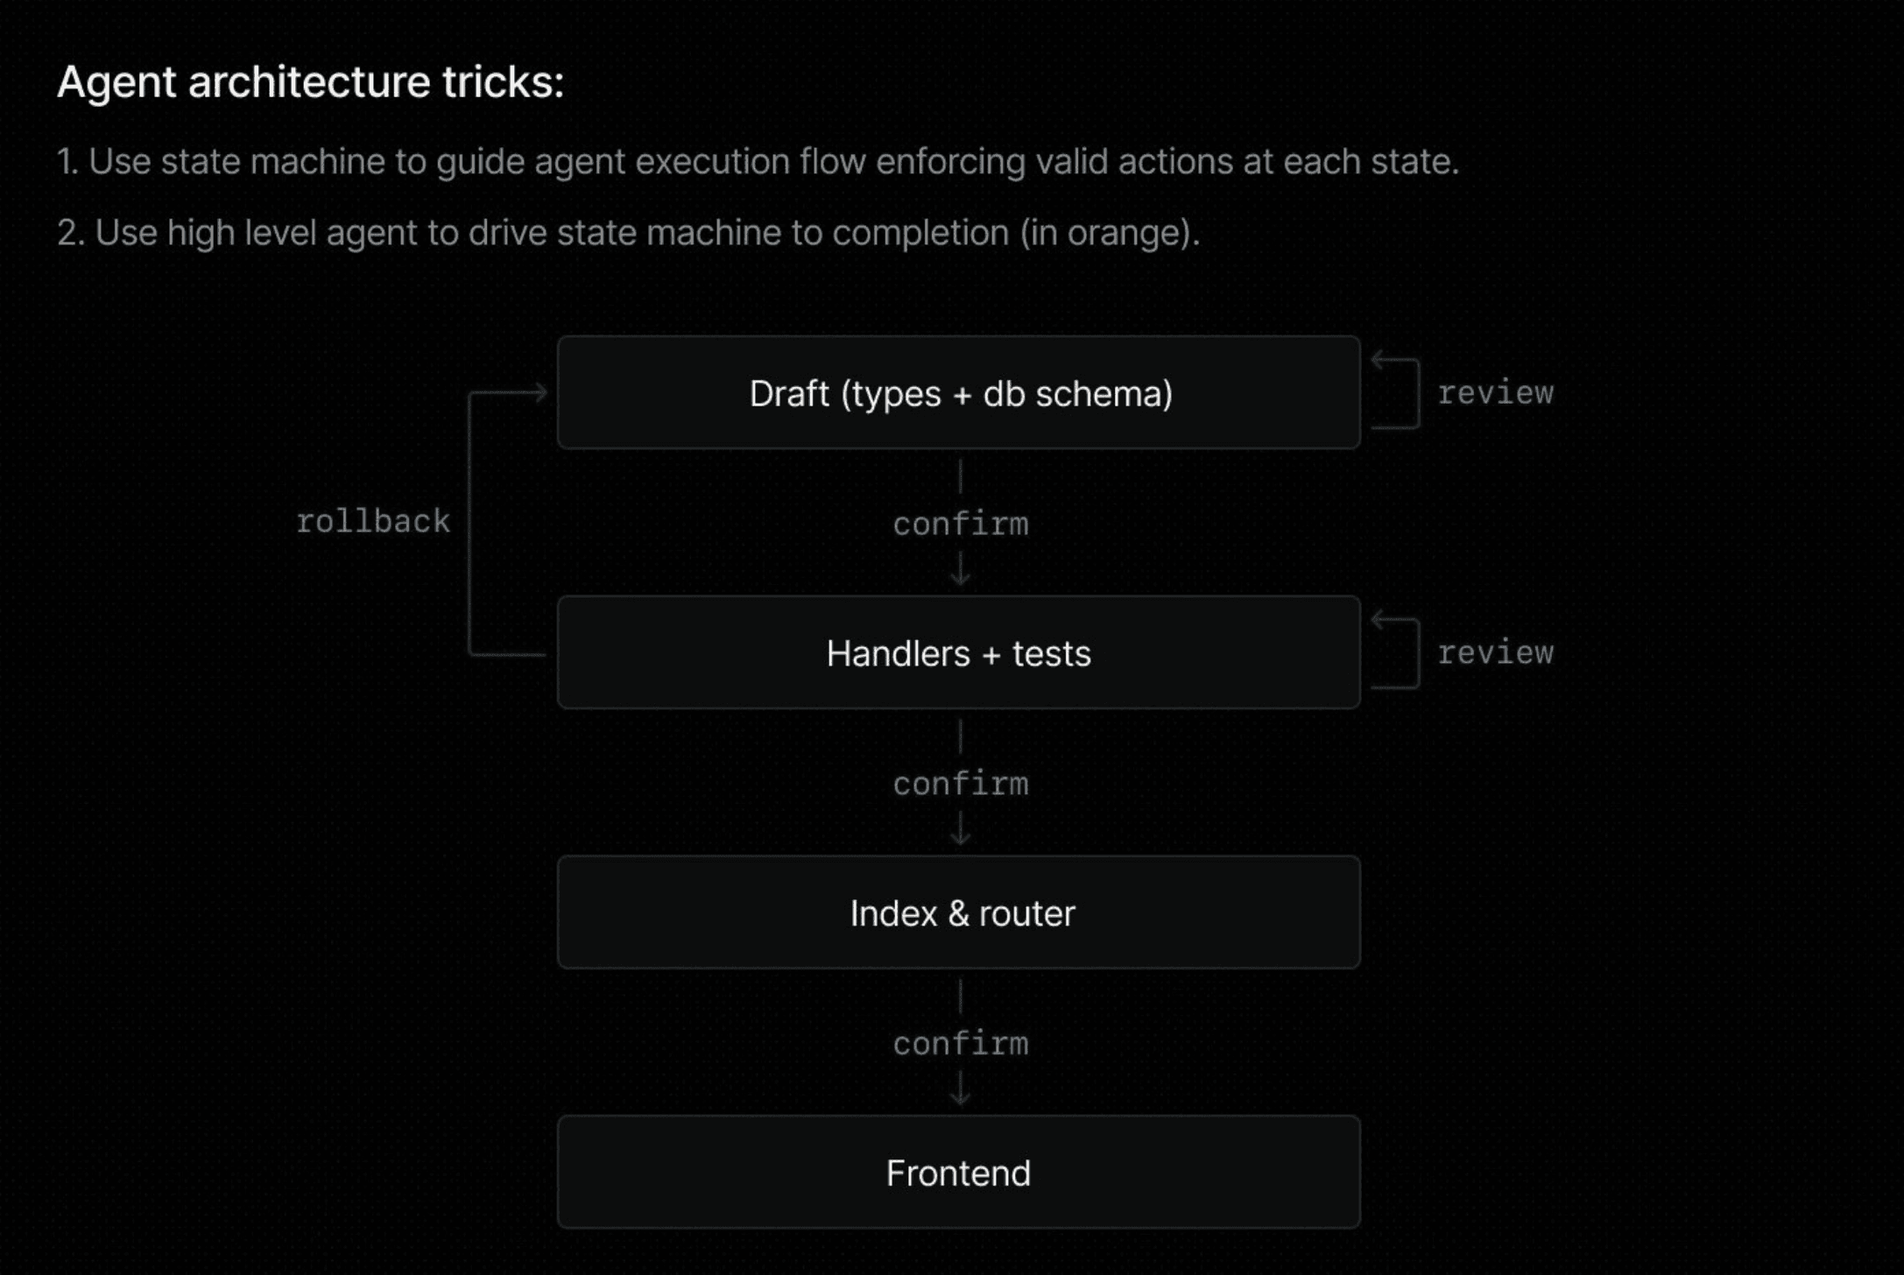This screenshot has height=1275, width=1904.
Task: Click the down arrow entering Index & router
Action: point(961,831)
